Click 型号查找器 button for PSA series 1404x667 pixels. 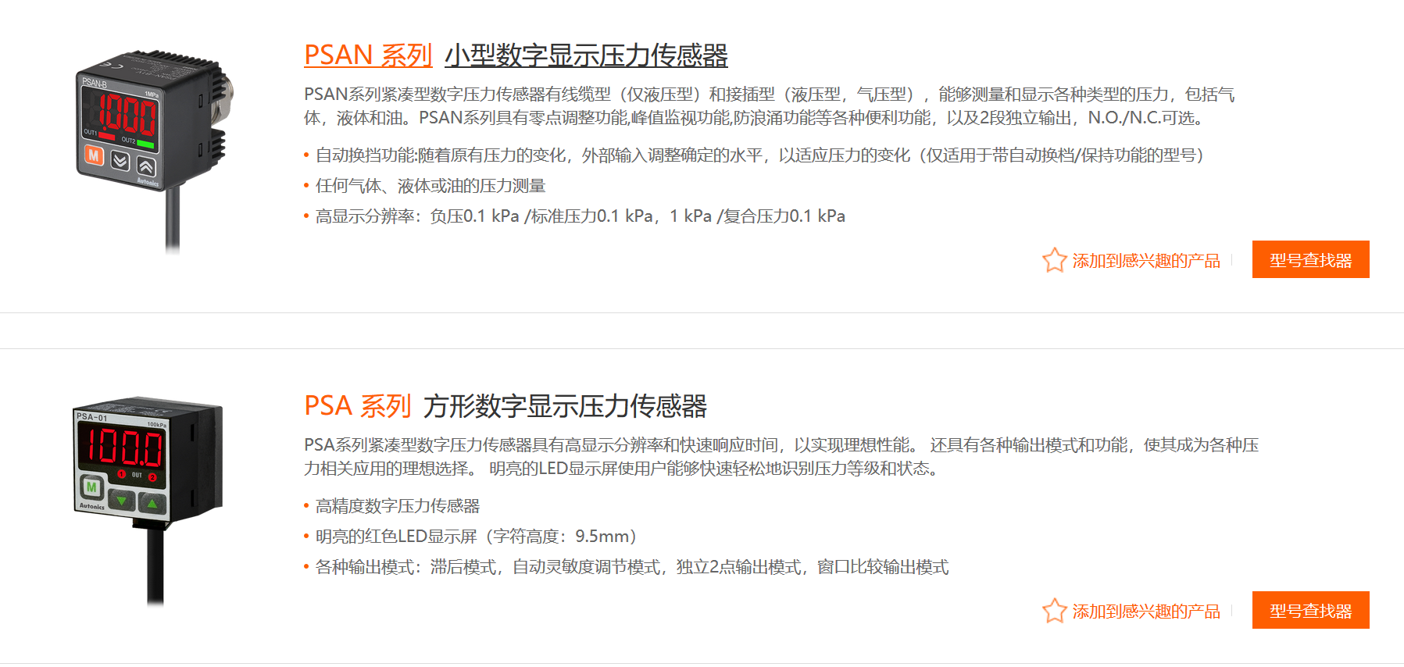point(1310,611)
